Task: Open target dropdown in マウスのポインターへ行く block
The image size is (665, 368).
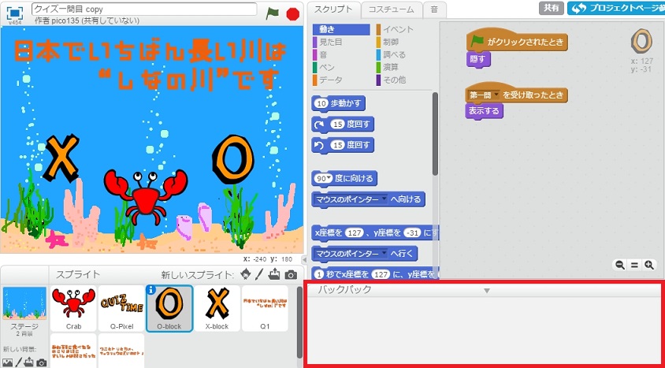Action: pos(385,254)
